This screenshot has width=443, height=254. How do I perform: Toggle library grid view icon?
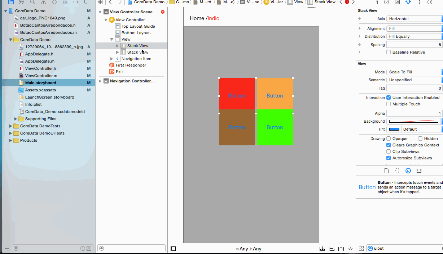pos(361,249)
